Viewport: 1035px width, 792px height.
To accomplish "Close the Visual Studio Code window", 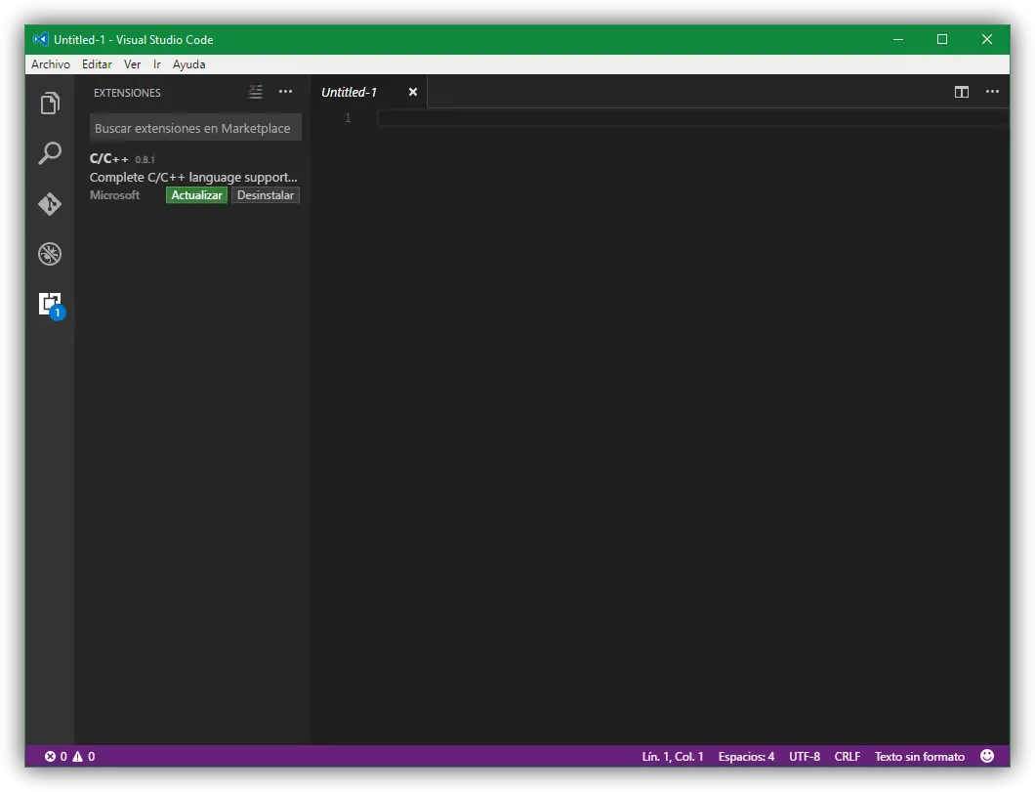I will click(987, 40).
